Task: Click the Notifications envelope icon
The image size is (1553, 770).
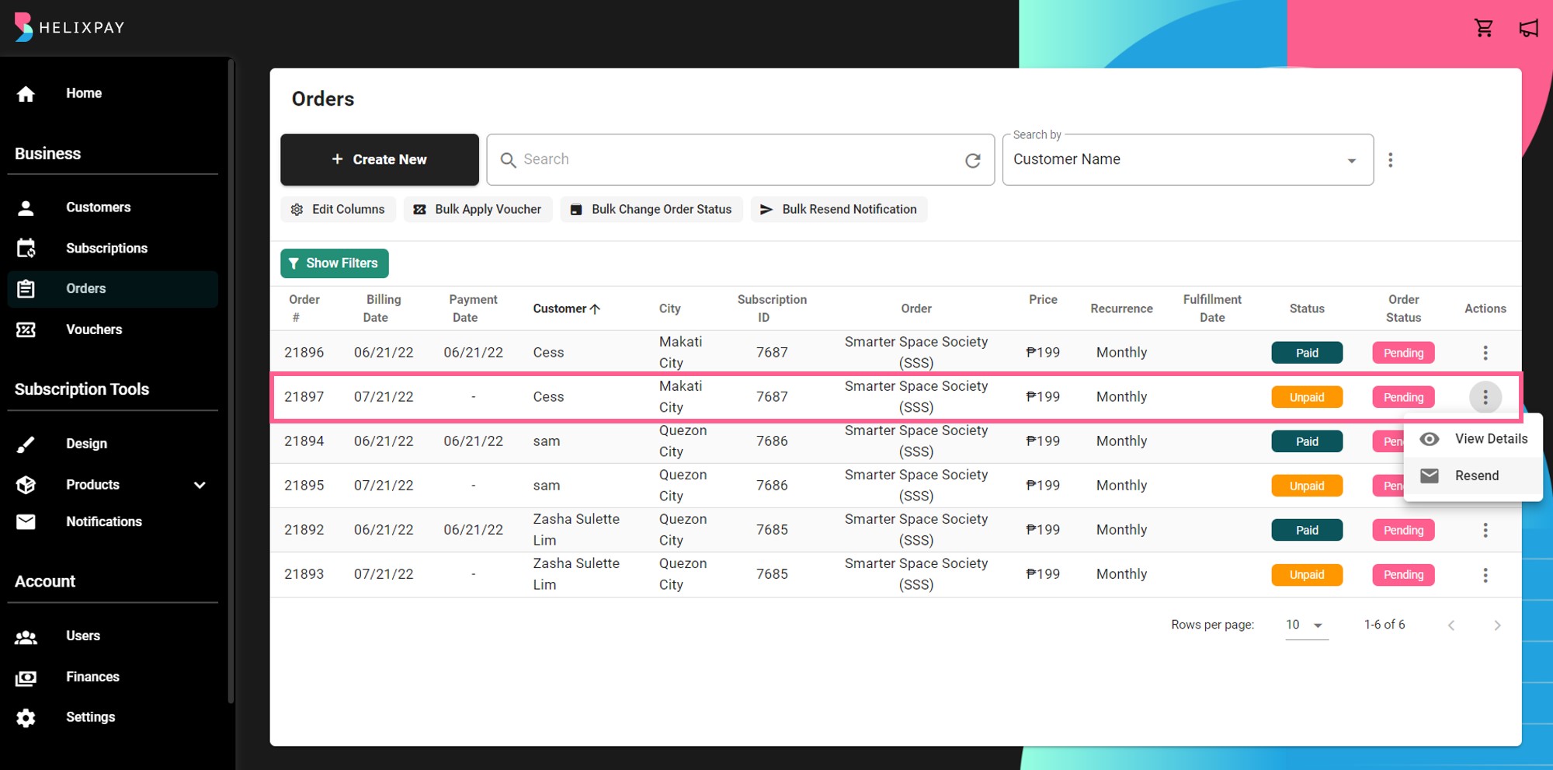Action: [x=26, y=521]
